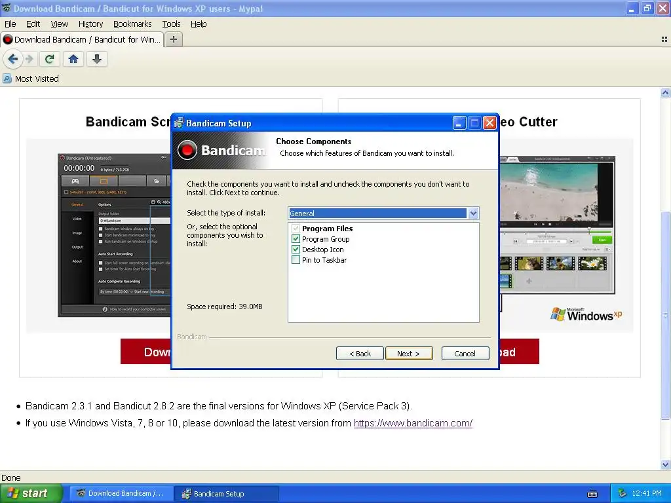Screen dimensions: 671x503
Task: Reload the page with the refresh icon
Action: [x=49, y=59]
